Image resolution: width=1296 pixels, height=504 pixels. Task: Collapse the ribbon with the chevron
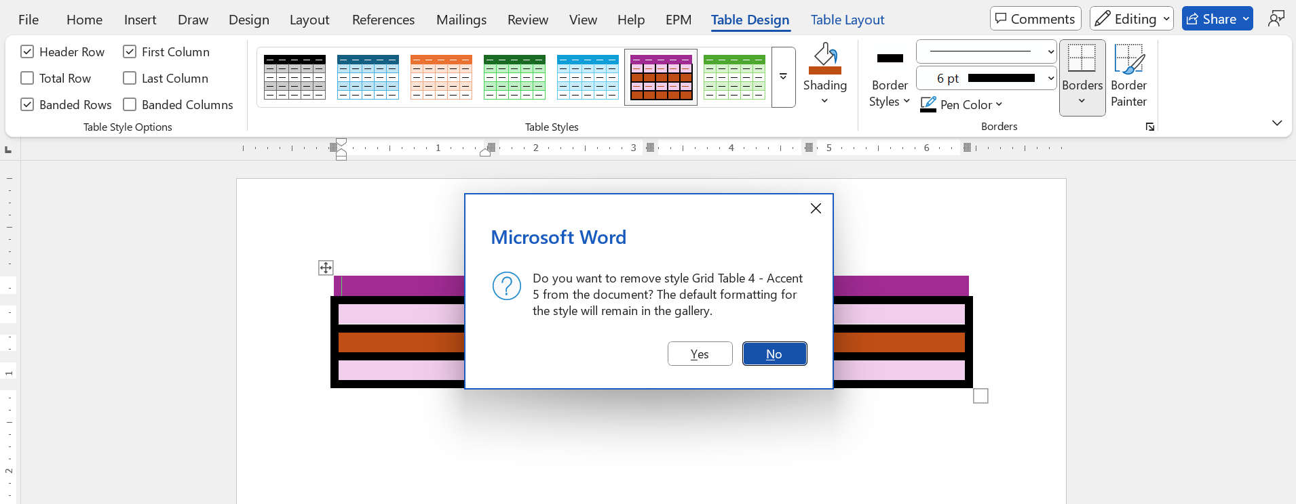pyautogui.click(x=1277, y=123)
